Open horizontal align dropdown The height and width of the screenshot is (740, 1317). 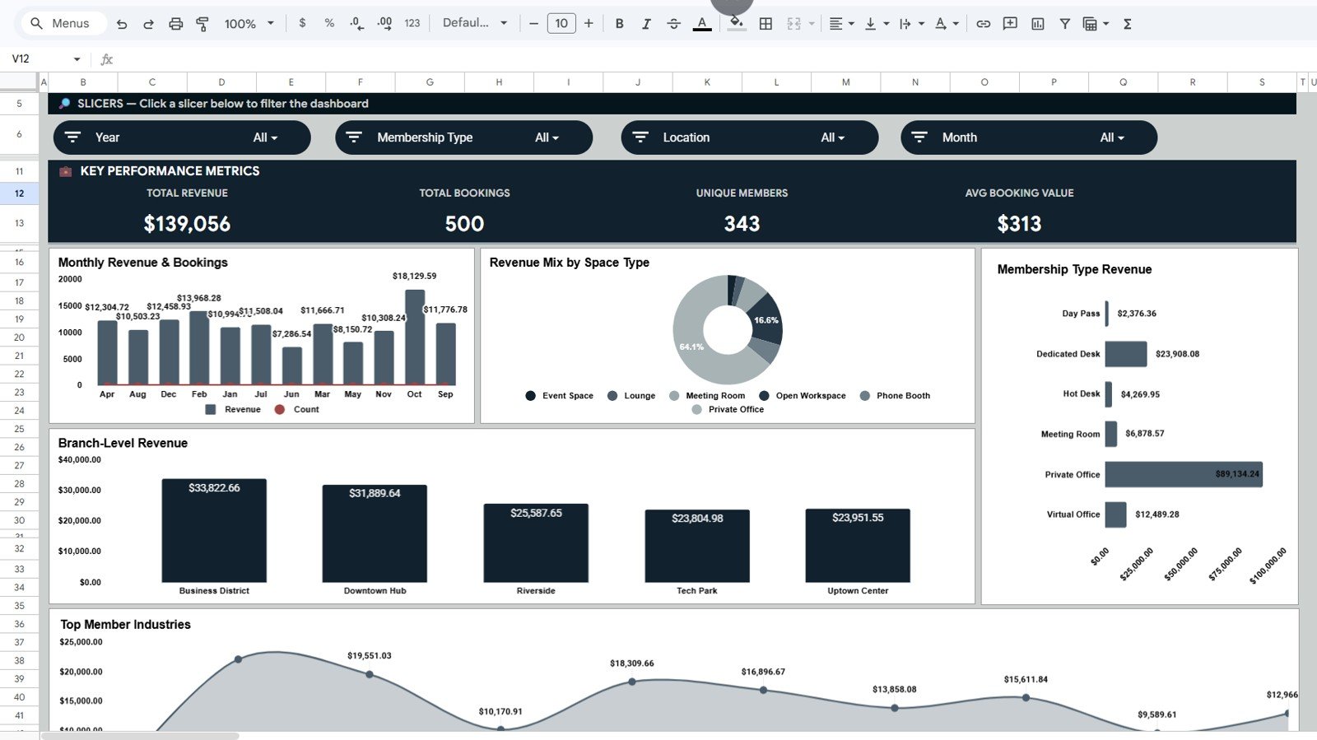tap(840, 23)
